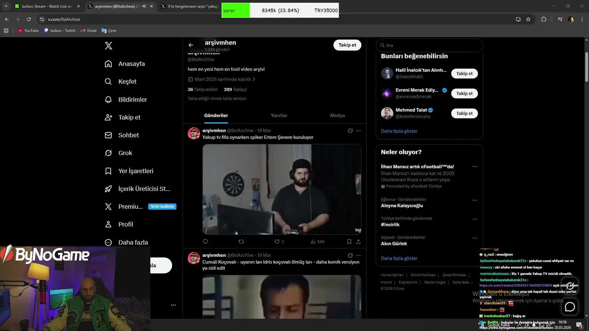Follow Mehmed Talat account

[x=464, y=113]
